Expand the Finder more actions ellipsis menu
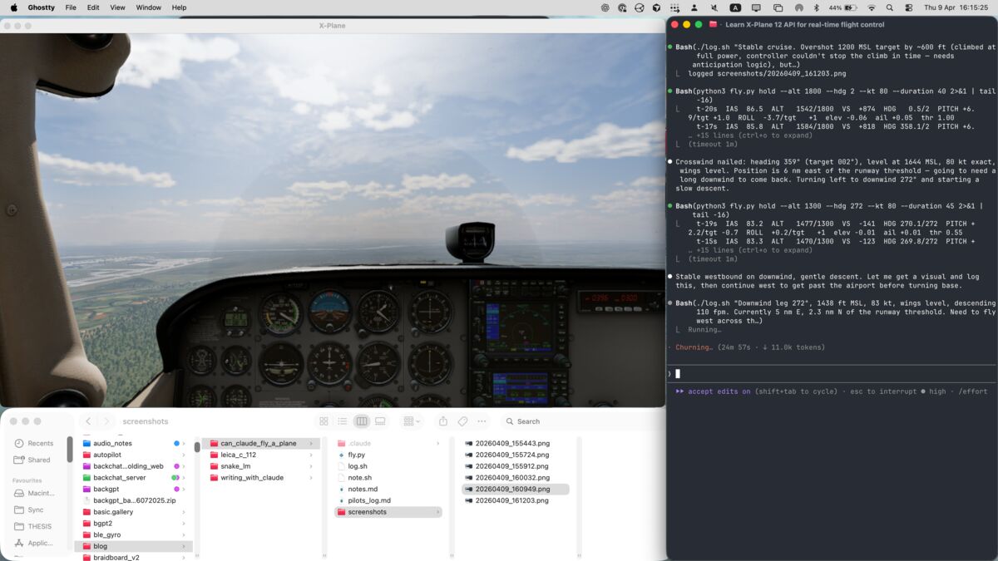The image size is (998, 561). pos(482,421)
